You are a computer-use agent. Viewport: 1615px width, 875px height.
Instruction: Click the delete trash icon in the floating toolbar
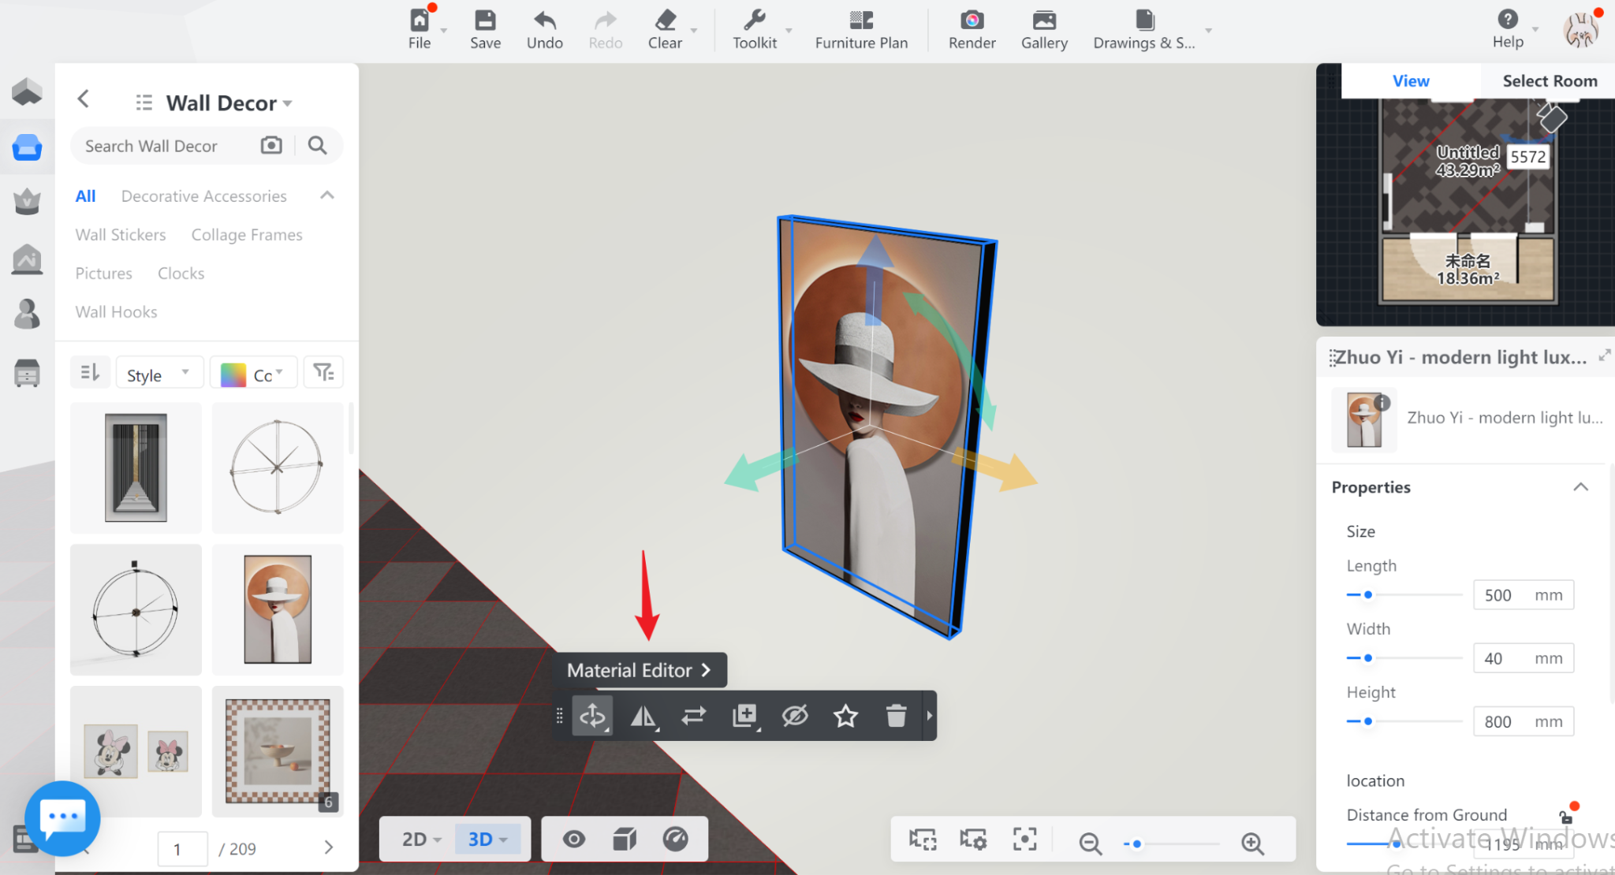click(896, 716)
